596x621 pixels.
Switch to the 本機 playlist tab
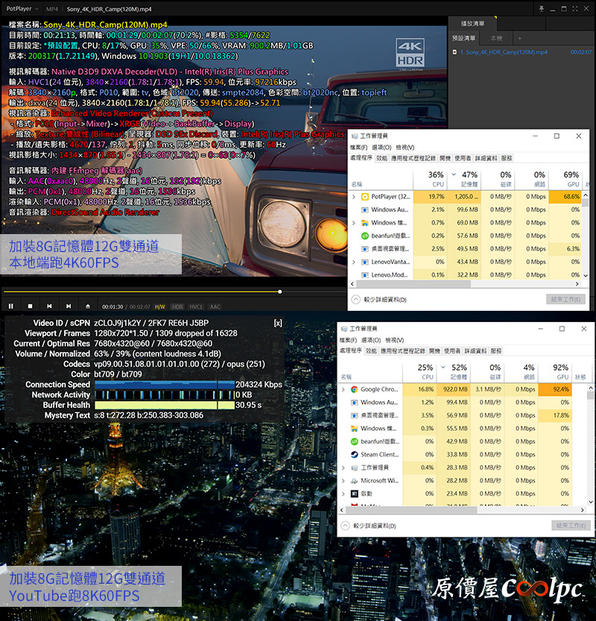point(495,38)
